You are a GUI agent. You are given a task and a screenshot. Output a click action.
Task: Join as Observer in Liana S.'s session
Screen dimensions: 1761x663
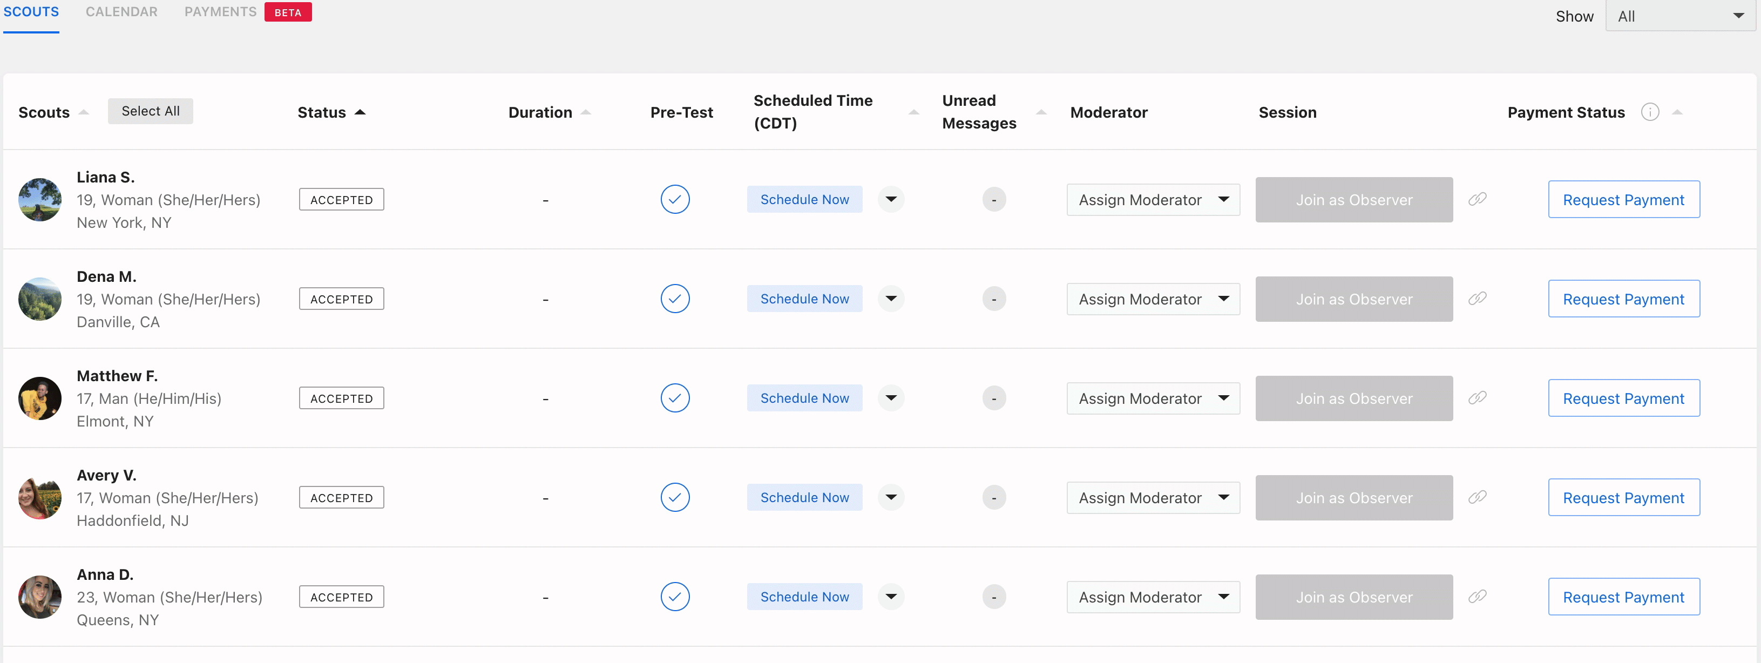1353,200
